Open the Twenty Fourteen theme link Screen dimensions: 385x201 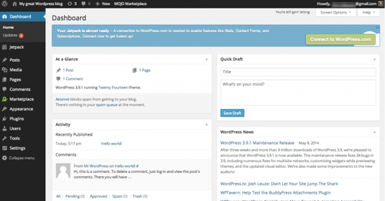pos(113,88)
